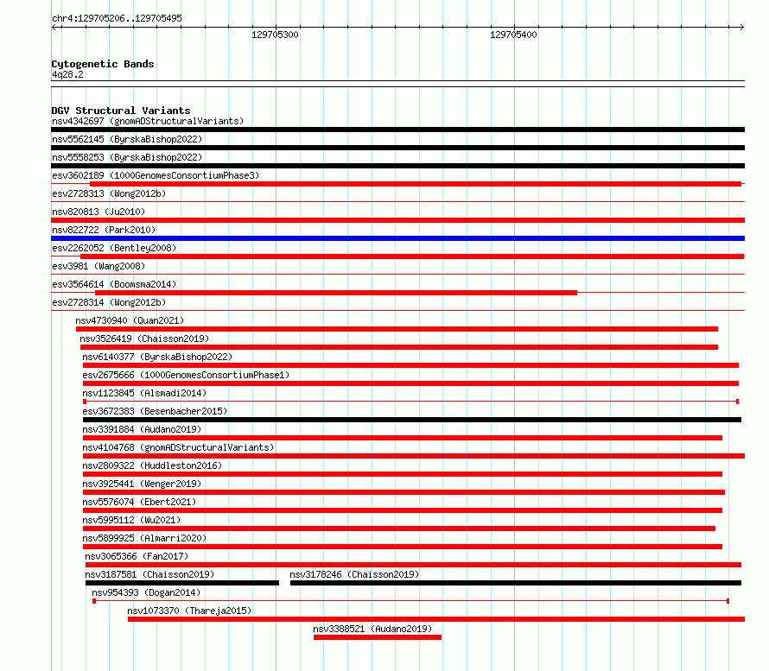Select the nsv820813 (Ju2010) variant
769x671 pixels.
point(99,212)
